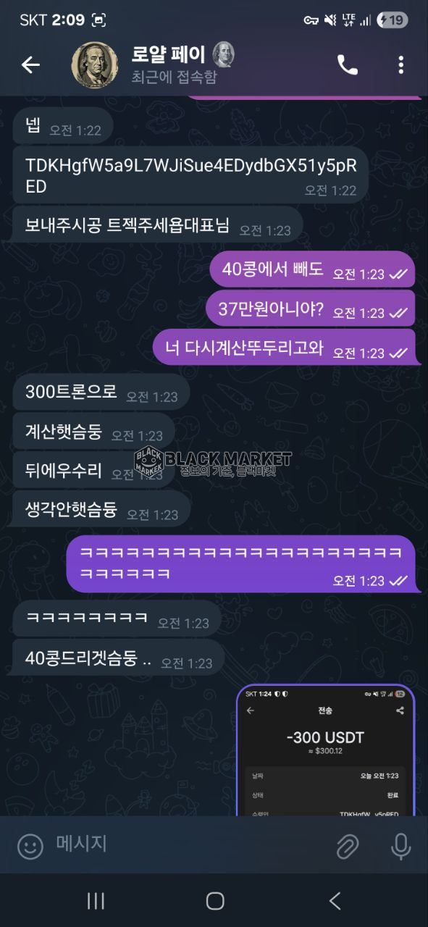Tap the Android recent apps button
The width and height of the screenshot is (428, 927).
point(96,900)
